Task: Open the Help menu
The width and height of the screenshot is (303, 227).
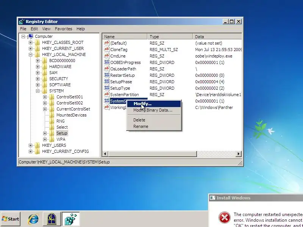Action: pyautogui.click(x=80, y=29)
